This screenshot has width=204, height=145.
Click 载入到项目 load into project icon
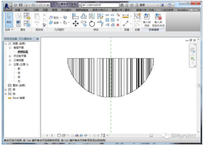[x=147, y=19]
